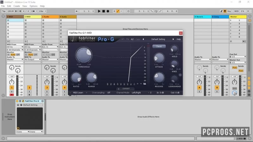Screen dimensions: 253x142
Task: Toggle return track B activator
Action: point(217,88)
